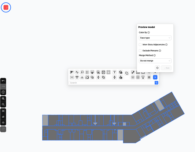Click the undo arrow in left sidebar
195x152 pixels.
(3, 81)
